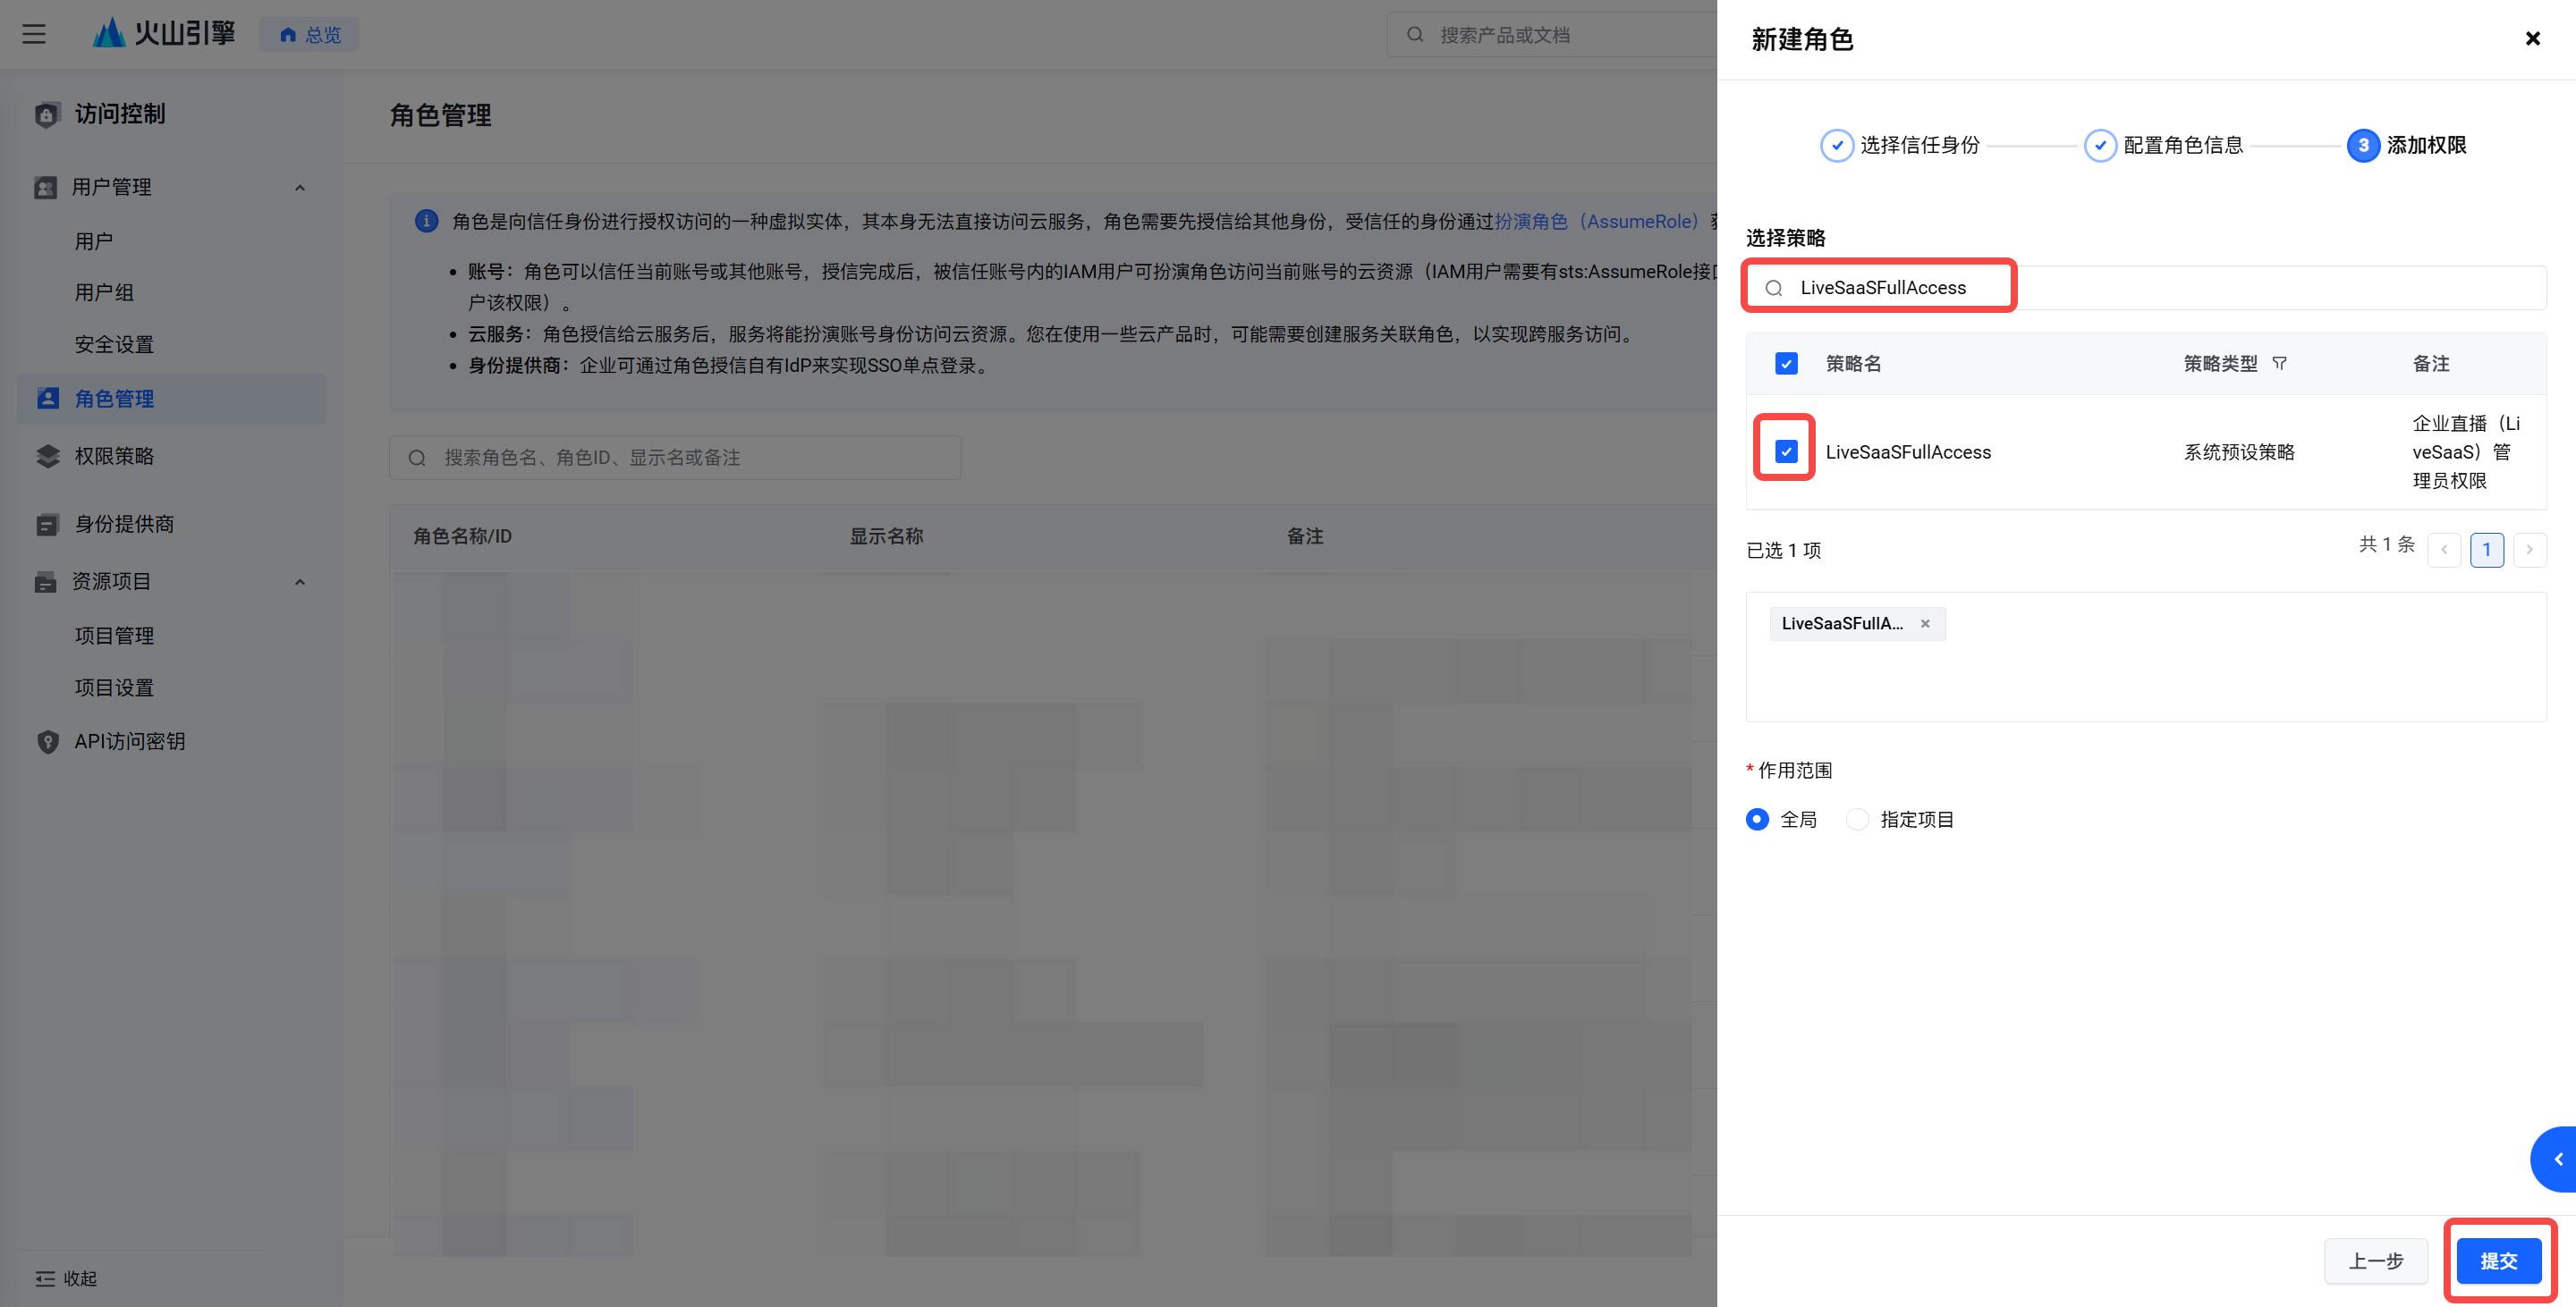
Task: Click the 备注 column header in policy table
Action: tap(2431, 364)
